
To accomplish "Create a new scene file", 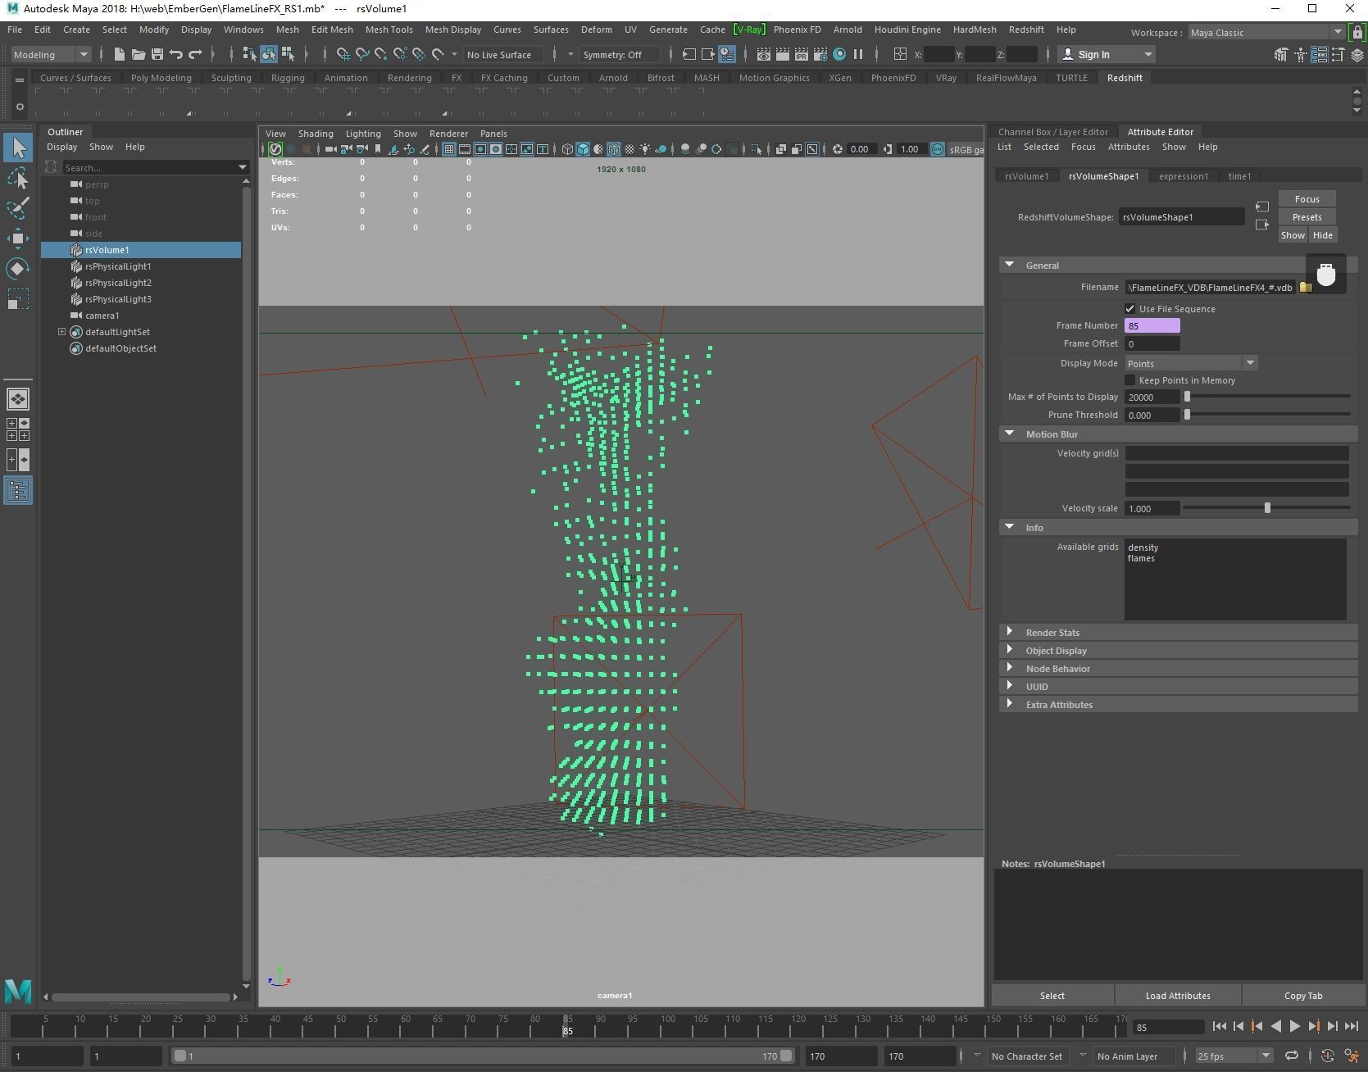I will [119, 55].
